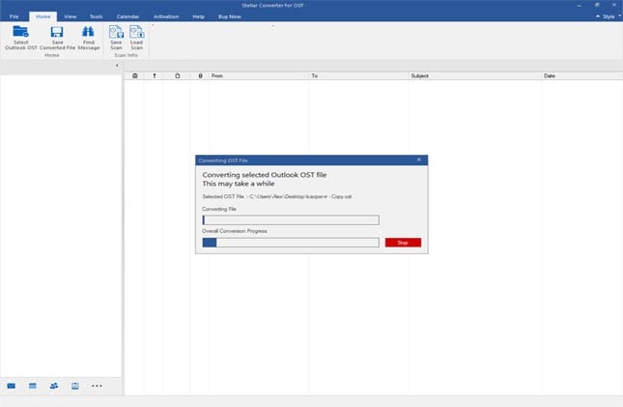Open the tasks icon in bottom bar

pos(75,386)
